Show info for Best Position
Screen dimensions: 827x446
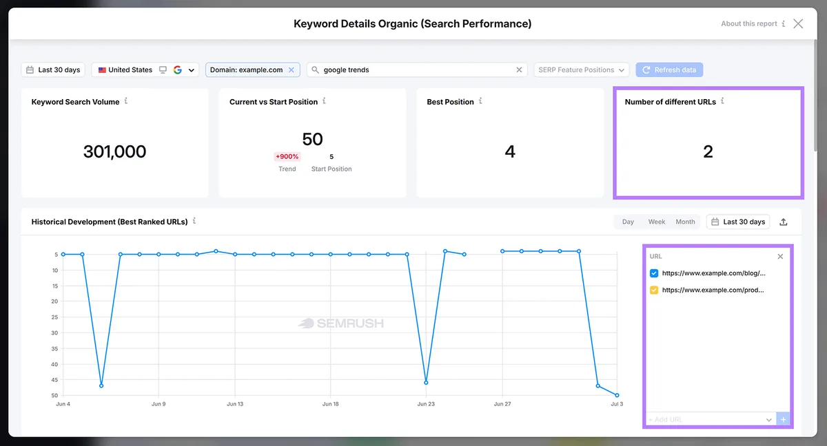click(481, 100)
